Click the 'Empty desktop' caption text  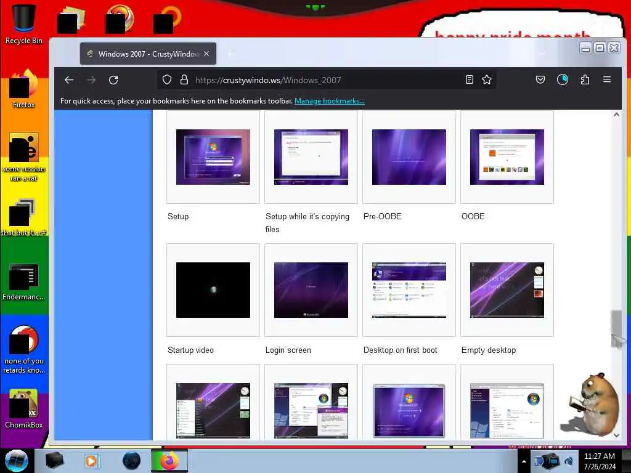coord(489,350)
